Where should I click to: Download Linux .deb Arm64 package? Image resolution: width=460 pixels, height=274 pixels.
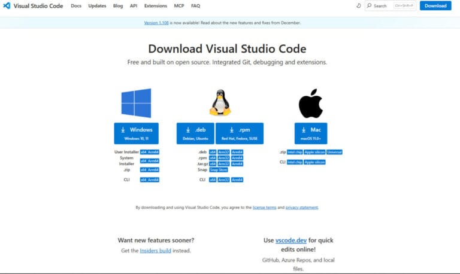pos(237,152)
